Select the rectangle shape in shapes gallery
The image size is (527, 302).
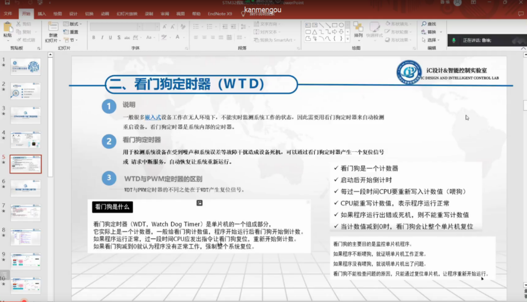tap(334, 25)
